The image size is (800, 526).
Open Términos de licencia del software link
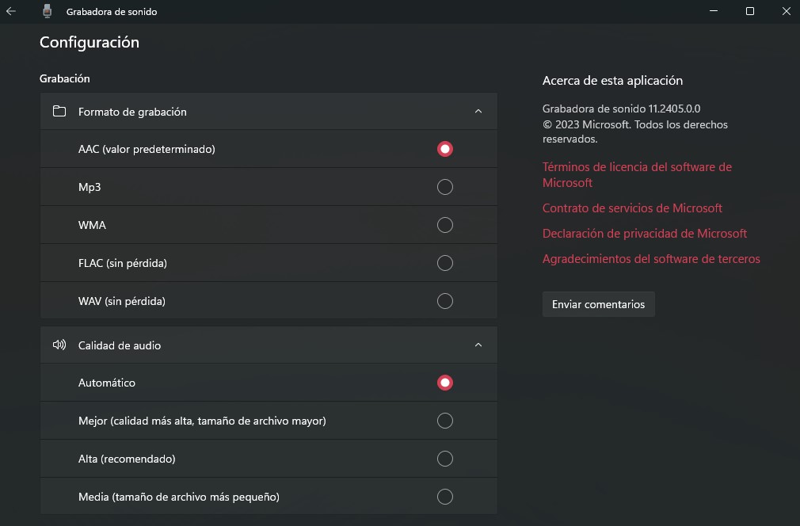click(636, 167)
